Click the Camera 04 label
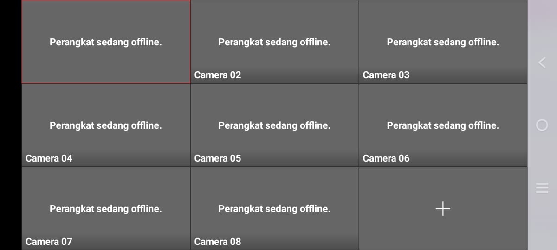Screen dimensions: 557x250 click(x=49, y=158)
